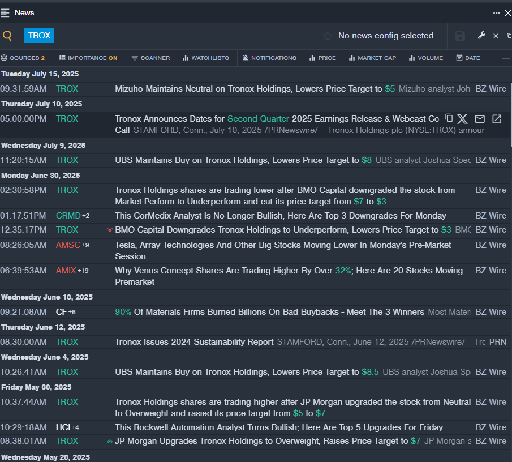Click TROX ticker on the Sustainability Report row
The image size is (512, 462).
pyautogui.click(x=67, y=342)
